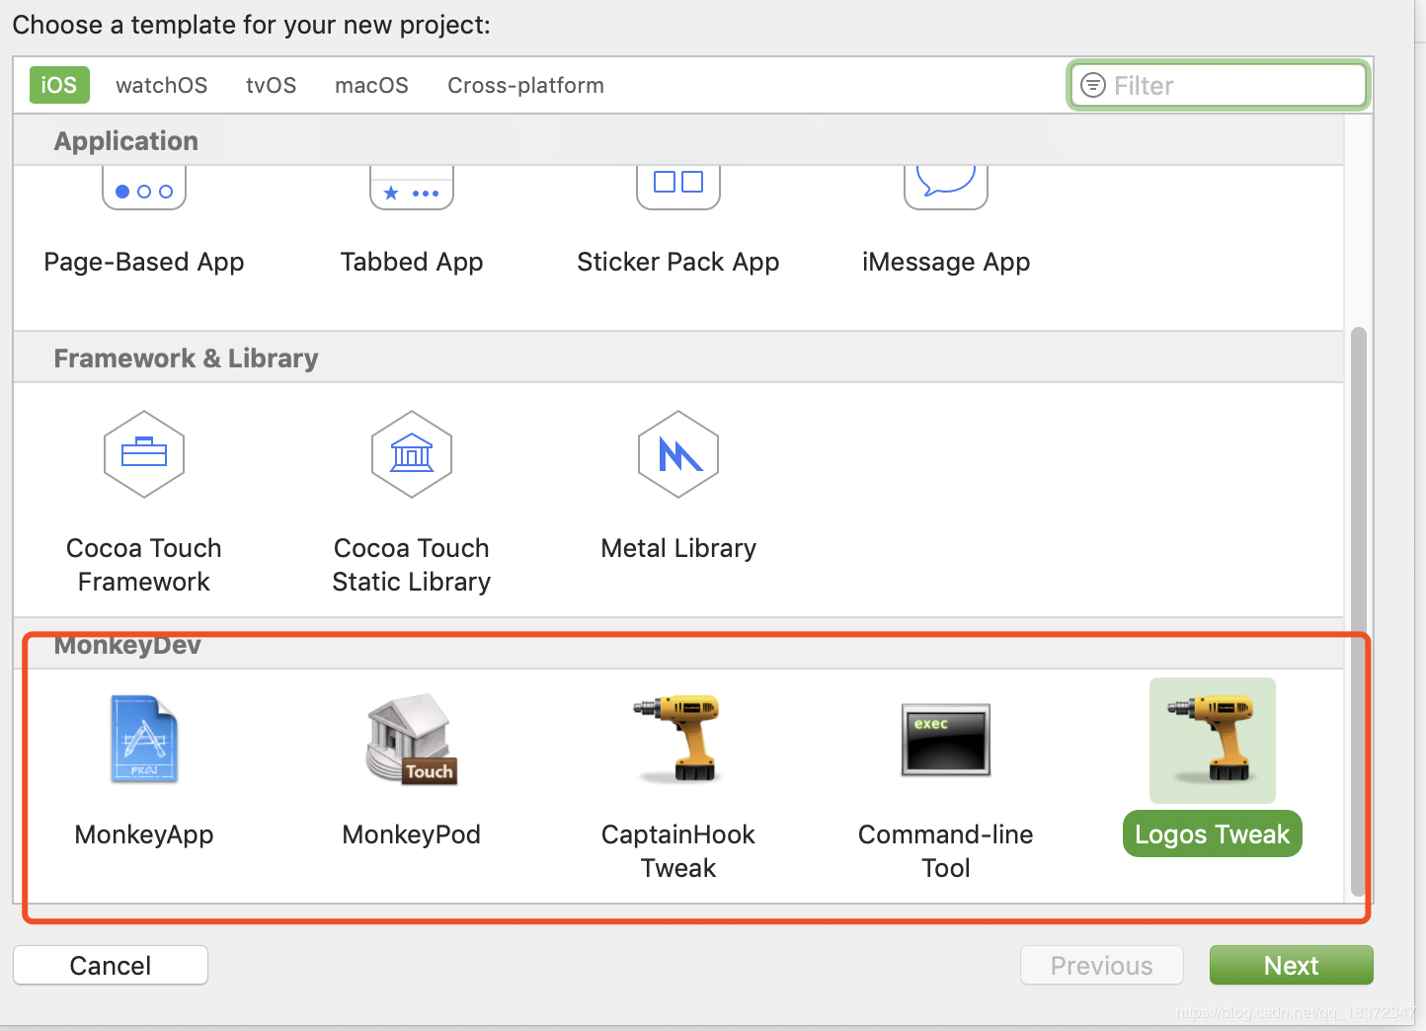The width and height of the screenshot is (1426, 1031).
Task: Select the MonkeyApp template icon
Action: (x=144, y=739)
